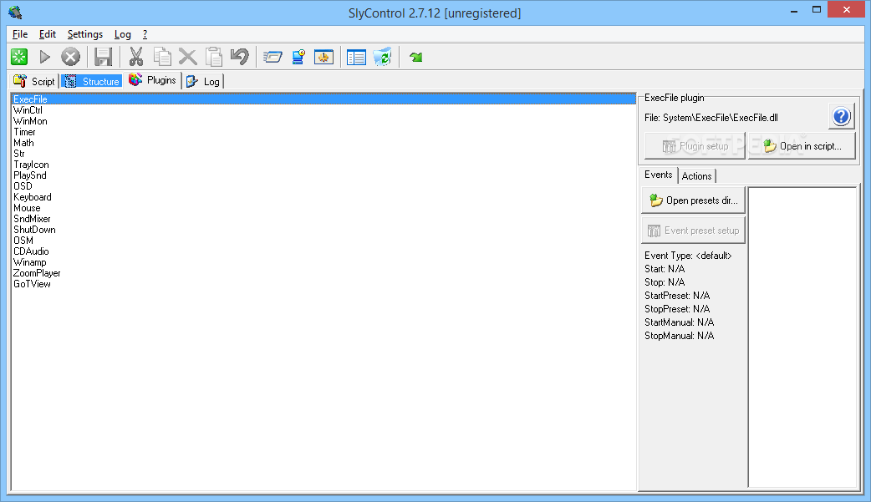Select CDAudio in the plugin list
Viewport: 871px width, 502px height.
pyautogui.click(x=323, y=251)
